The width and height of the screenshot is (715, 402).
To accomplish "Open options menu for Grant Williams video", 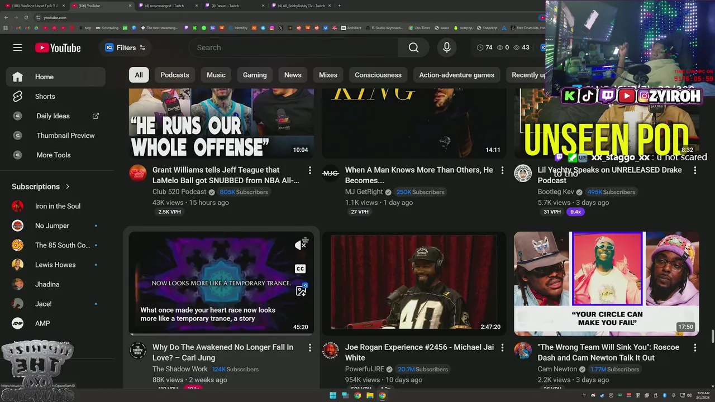I will pyautogui.click(x=309, y=170).
